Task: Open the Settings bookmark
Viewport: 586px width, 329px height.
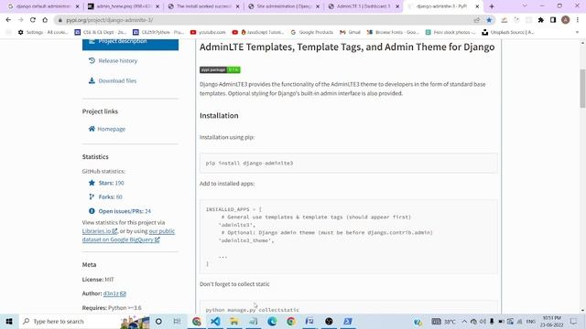Action: click(43, 33)
